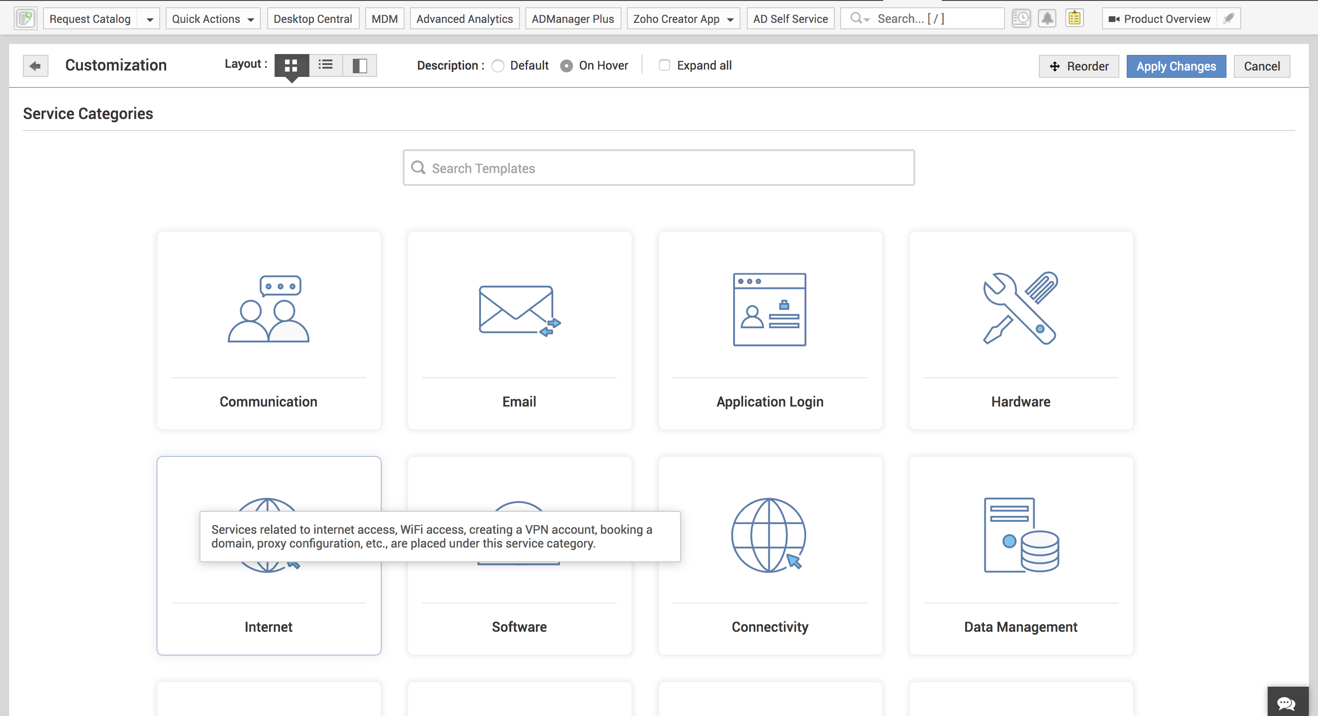Open the Quick Actions dropdown
1318x716 pixels.
pos(213,19)
